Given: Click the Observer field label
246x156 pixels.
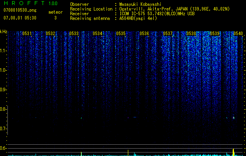Looking at the screenshot, I should 79,4.
